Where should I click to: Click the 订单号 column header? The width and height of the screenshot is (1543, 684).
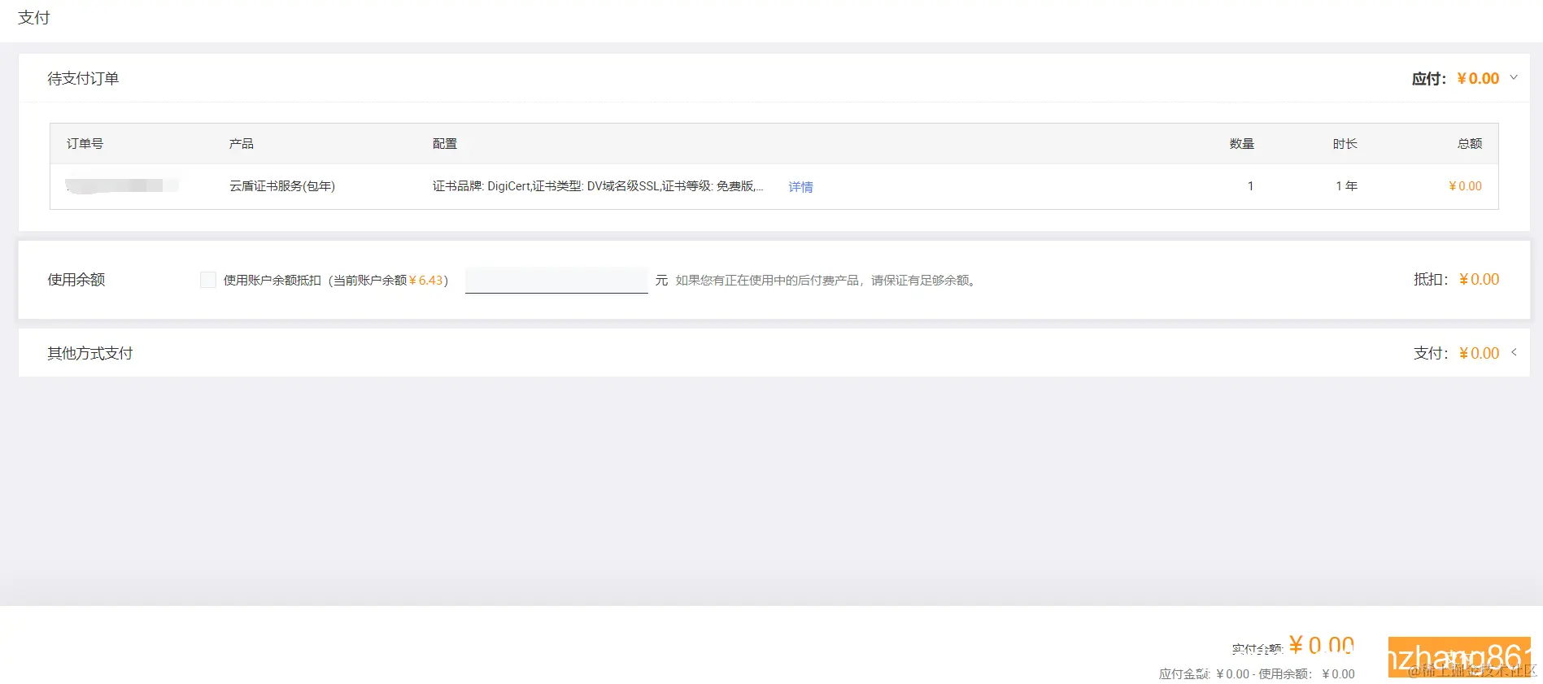tap(85, 144)
